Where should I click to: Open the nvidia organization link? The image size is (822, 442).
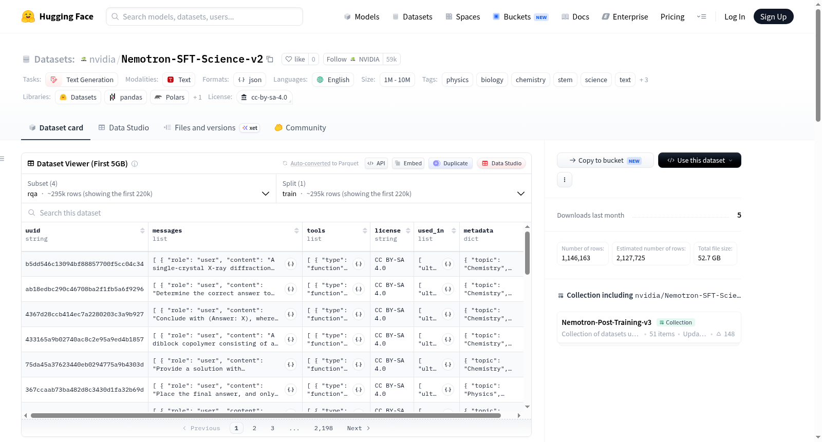102,59
